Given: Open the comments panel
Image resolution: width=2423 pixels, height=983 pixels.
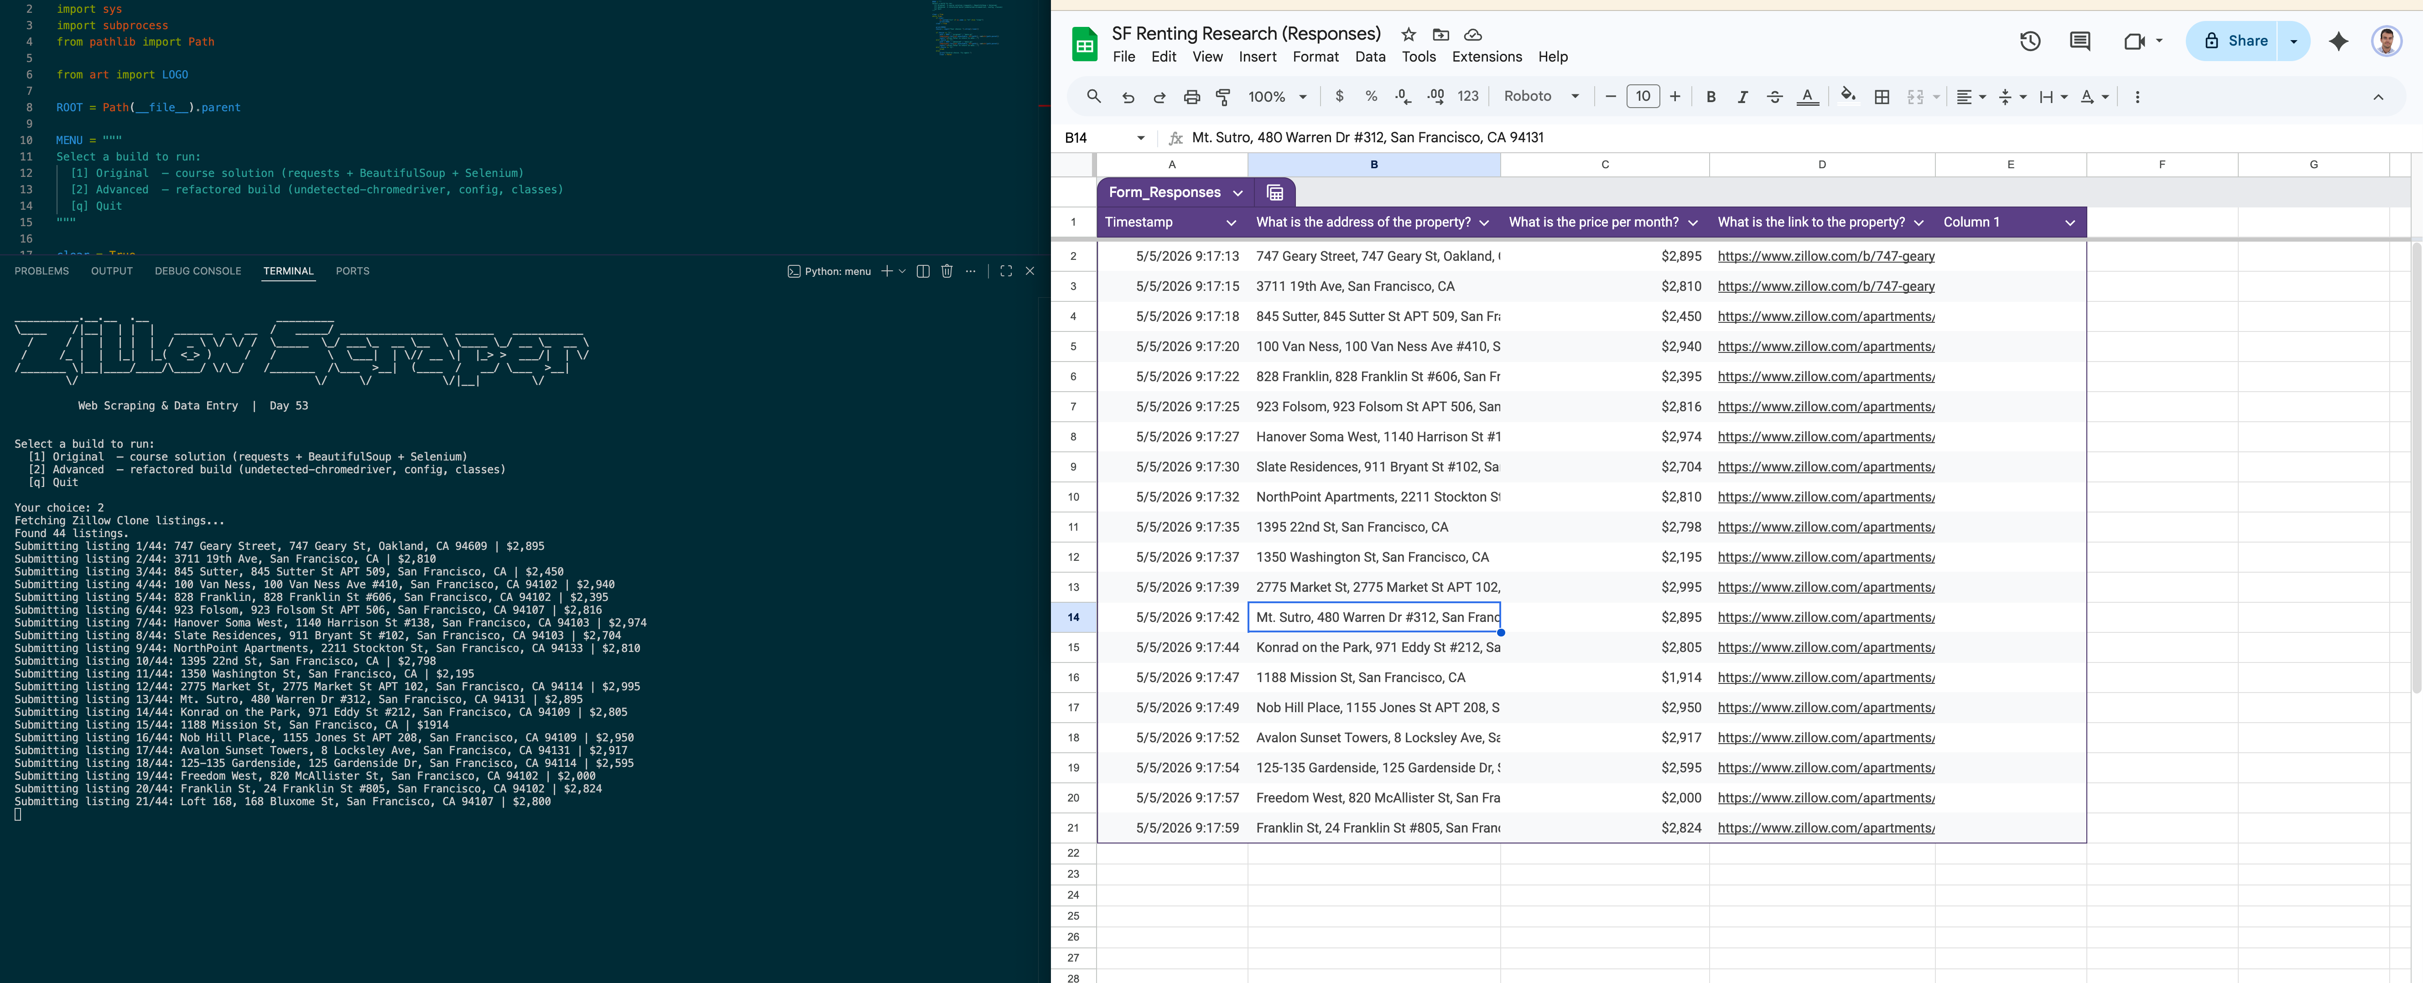Looking at the screenshot, I should [x=2080, y=41].
